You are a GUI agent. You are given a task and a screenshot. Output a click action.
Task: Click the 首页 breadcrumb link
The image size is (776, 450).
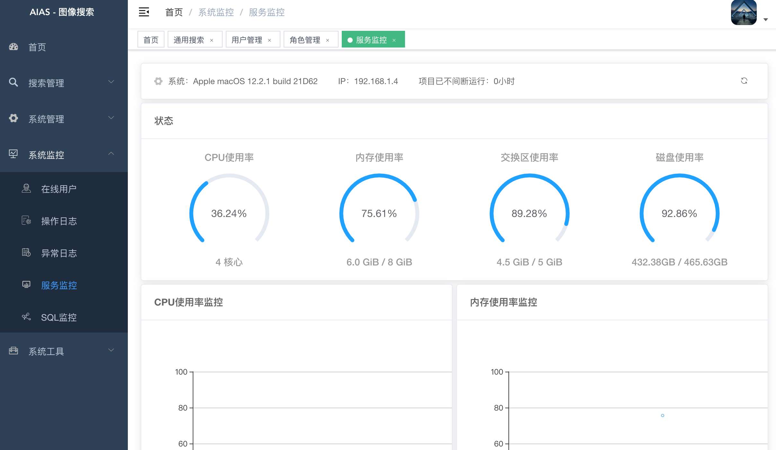coord(174,12)
